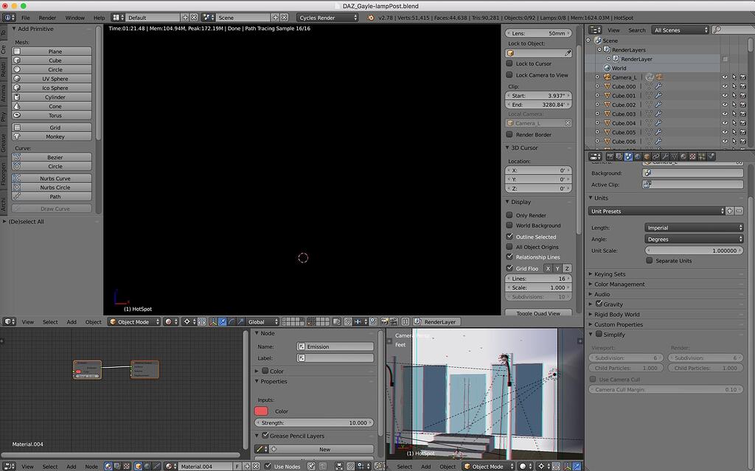Open the Mesh Data properties tab icon
Viewport: 755px width, 471px height.
(x=674, y=156)
